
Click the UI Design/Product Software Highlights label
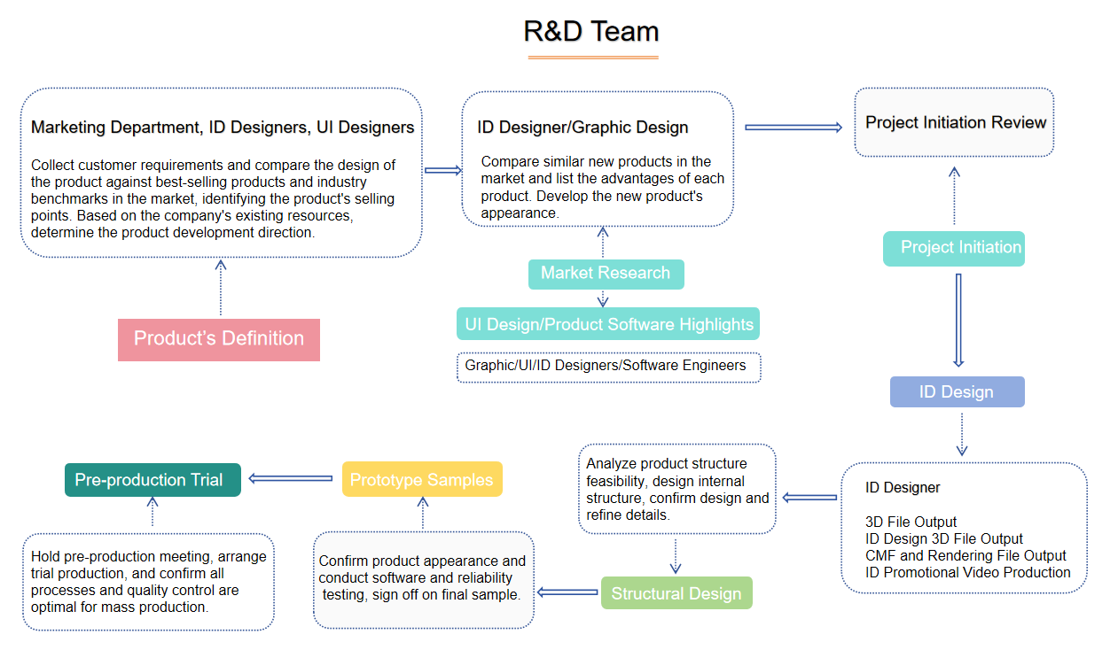pos(608,325)
